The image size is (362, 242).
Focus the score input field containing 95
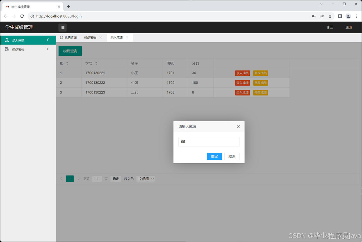(x=209, y=142)
